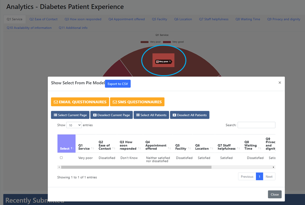305x205 pixels.
Task: Click the Email Questionnaires envelope button
Action: [x=80, y=102]
